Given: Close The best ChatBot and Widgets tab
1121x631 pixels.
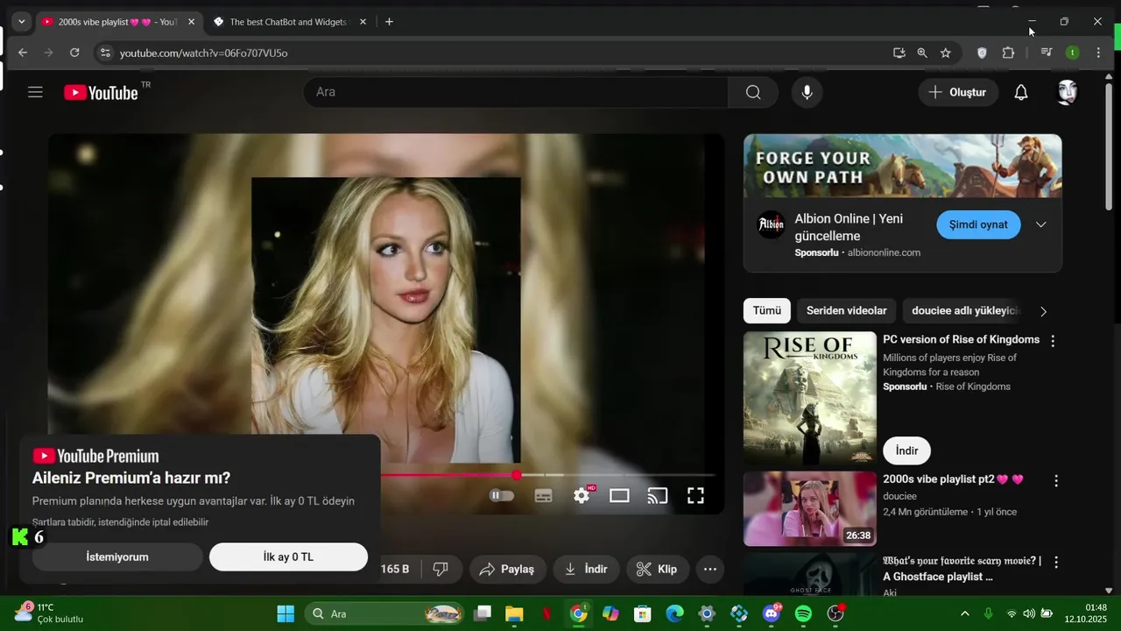Looking at the screenshot, I should (x=363, y=22).
